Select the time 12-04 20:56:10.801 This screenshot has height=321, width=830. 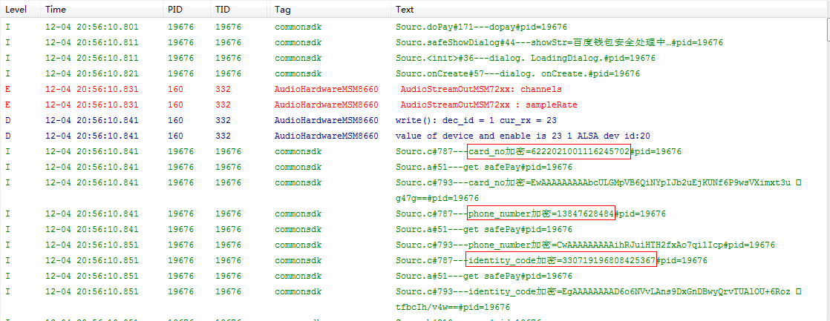coord(92,27)
